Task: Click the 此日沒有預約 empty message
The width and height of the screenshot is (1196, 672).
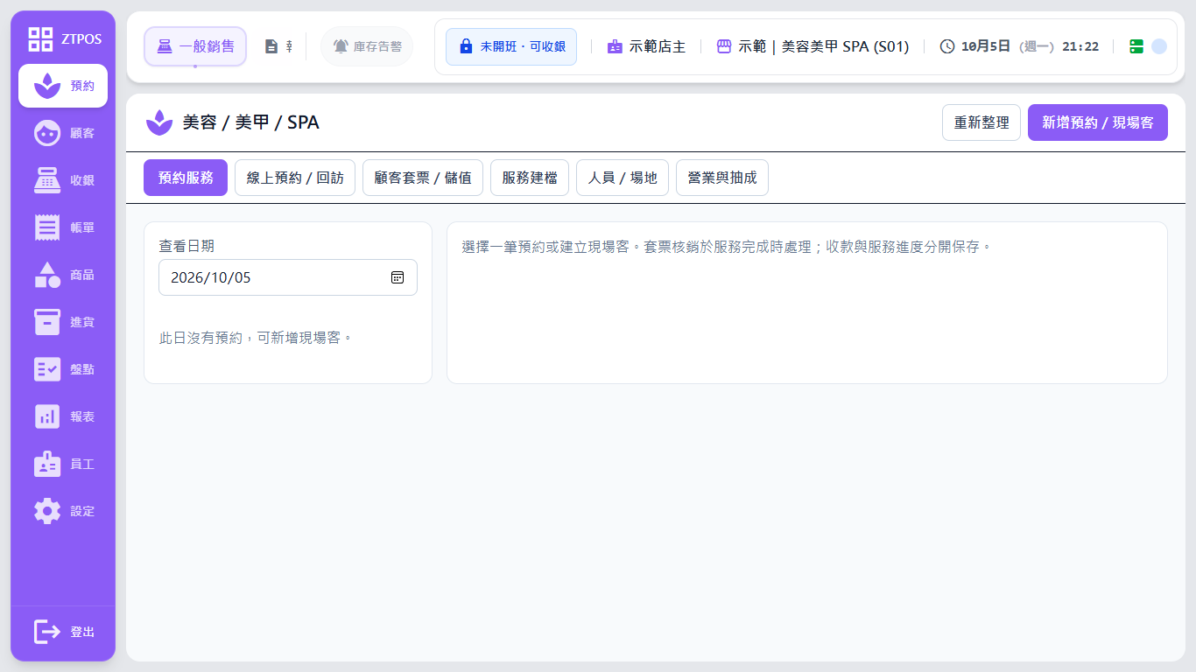Action: 256,338
